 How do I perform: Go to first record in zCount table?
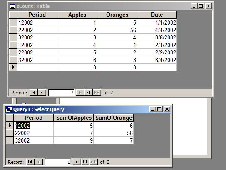pos(33,92)
